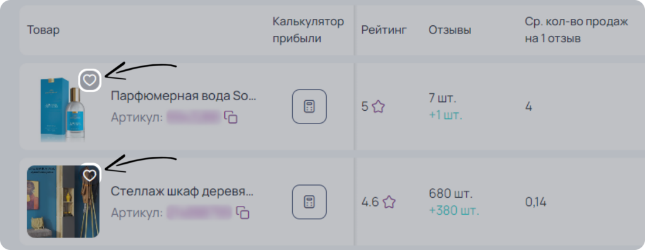Viewport: 645px width, 250px height.
Task: Select the 680 шт. reviews value
Action: pos(450,193)
